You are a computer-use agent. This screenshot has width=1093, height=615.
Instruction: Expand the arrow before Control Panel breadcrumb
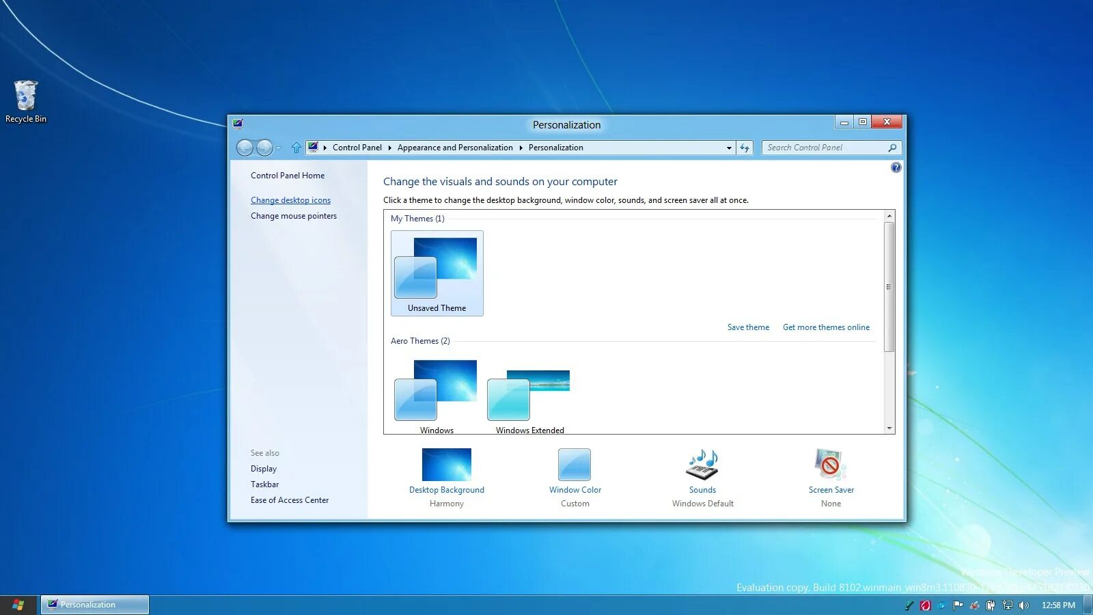[x=325, y=148]
